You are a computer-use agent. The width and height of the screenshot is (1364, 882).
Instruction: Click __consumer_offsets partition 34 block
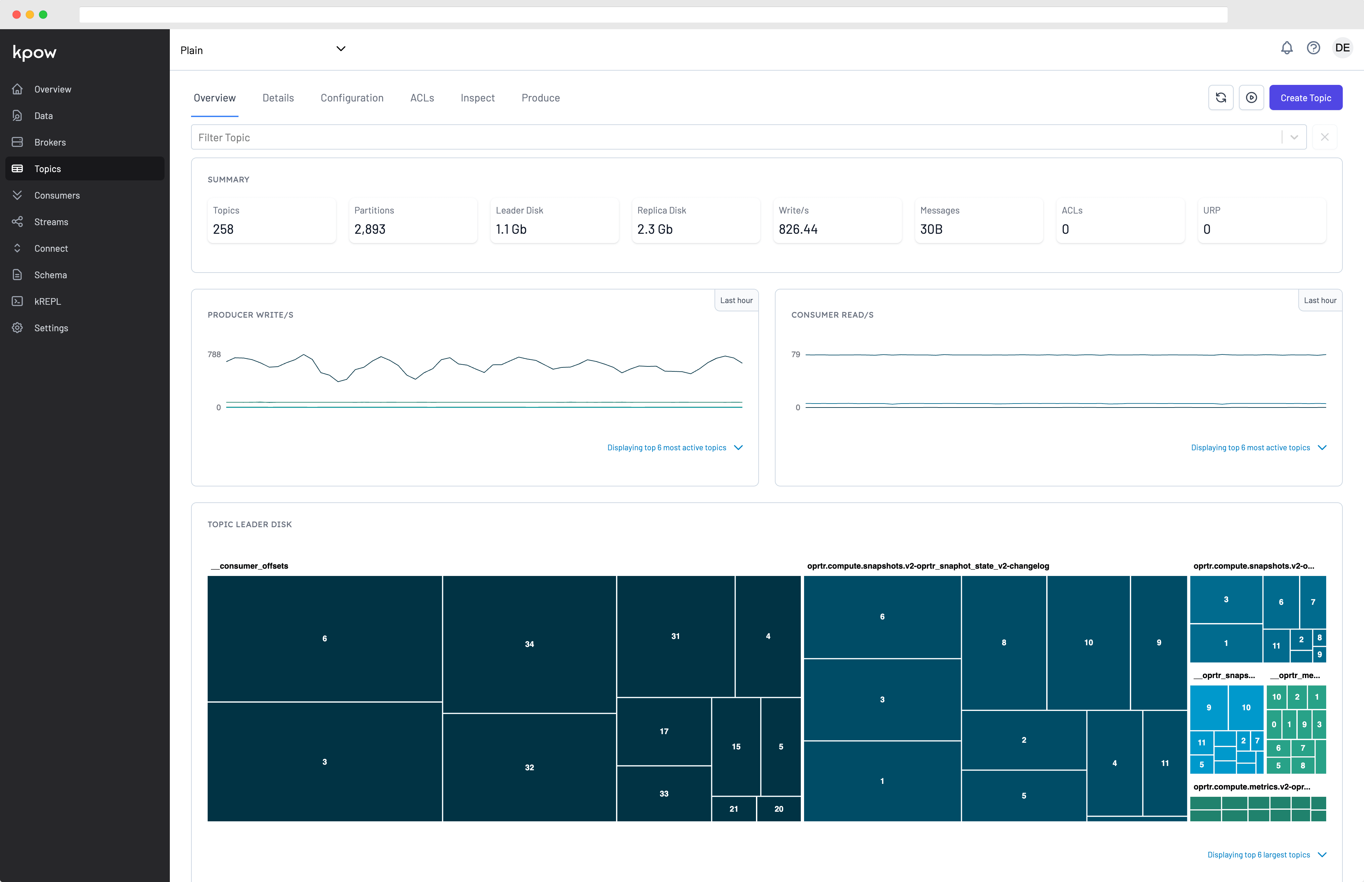529,644
